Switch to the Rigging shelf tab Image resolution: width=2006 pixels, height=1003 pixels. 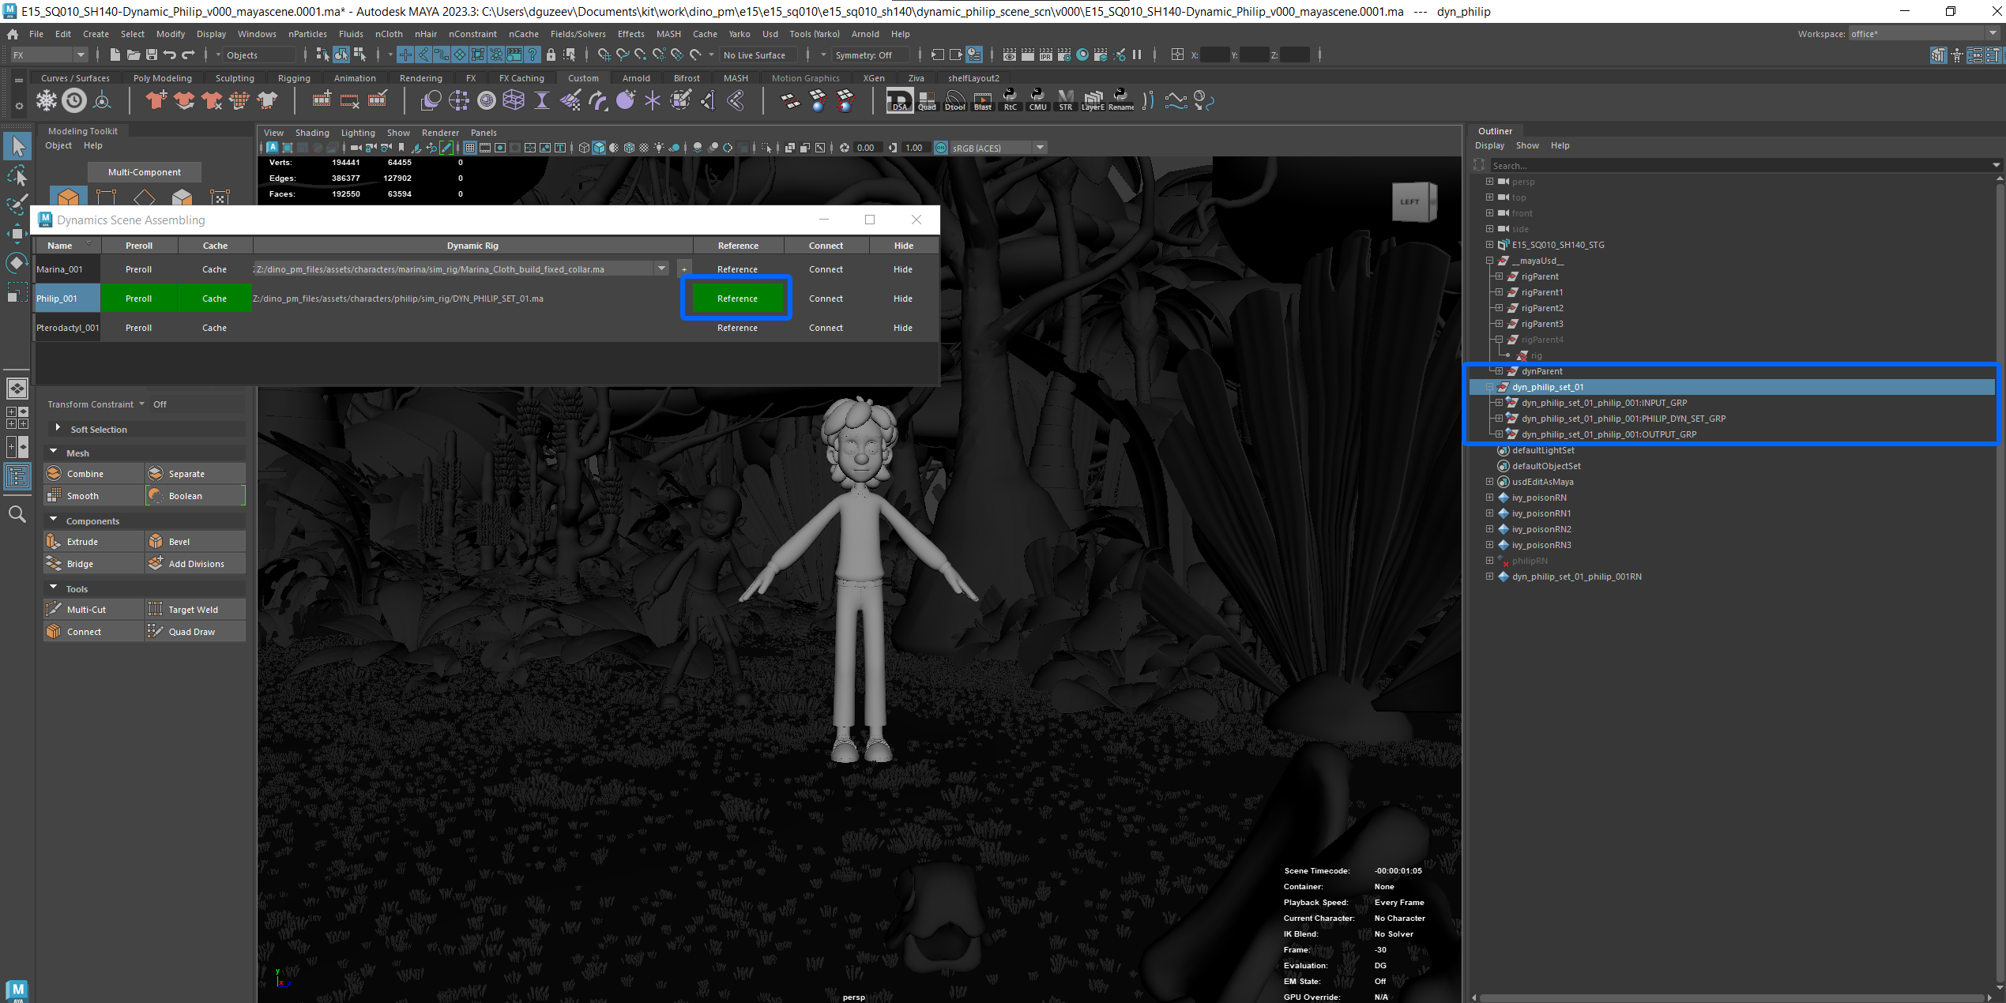coord(294,78)
